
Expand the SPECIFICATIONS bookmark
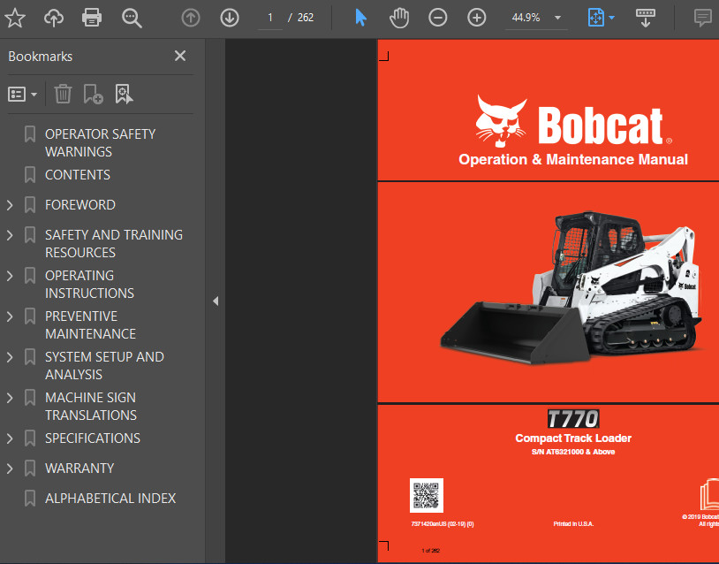10,438
